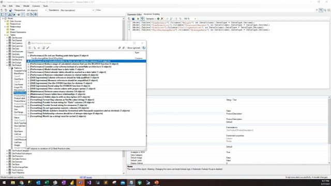The width and height of the screenshot is (331, 186).
Task: Toggle Show ignored in Best Practice Analyzer
Action: tap(133, 48)
